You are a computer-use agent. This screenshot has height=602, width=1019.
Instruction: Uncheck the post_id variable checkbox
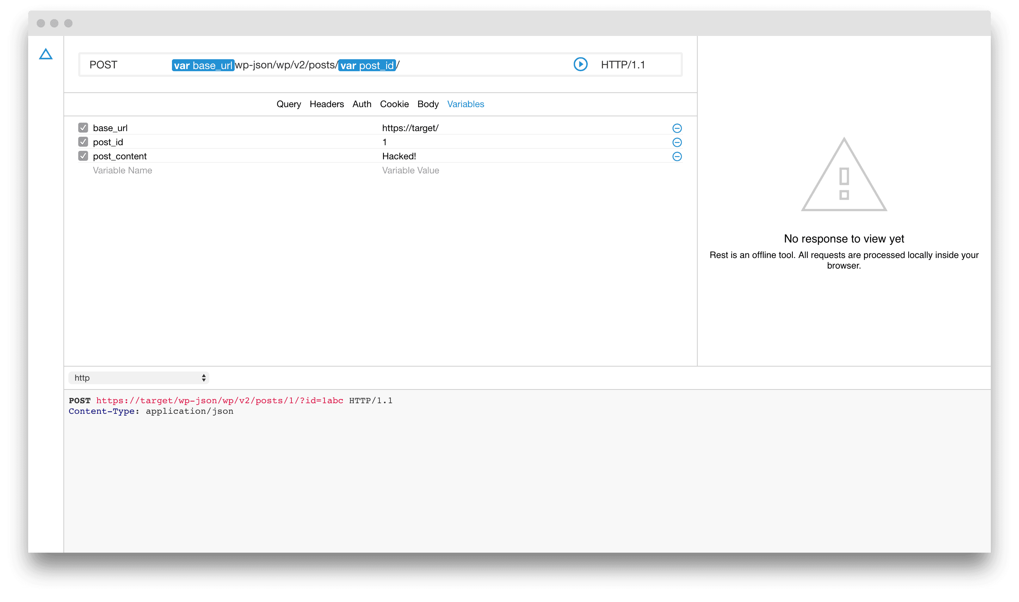tap(83, 142)
